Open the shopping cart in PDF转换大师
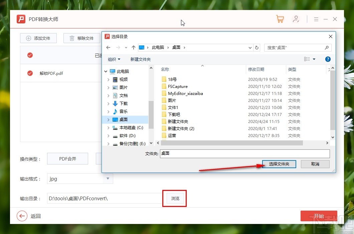Image resolution: width=354 pixels, height=234 pixels. click(280, 19)
